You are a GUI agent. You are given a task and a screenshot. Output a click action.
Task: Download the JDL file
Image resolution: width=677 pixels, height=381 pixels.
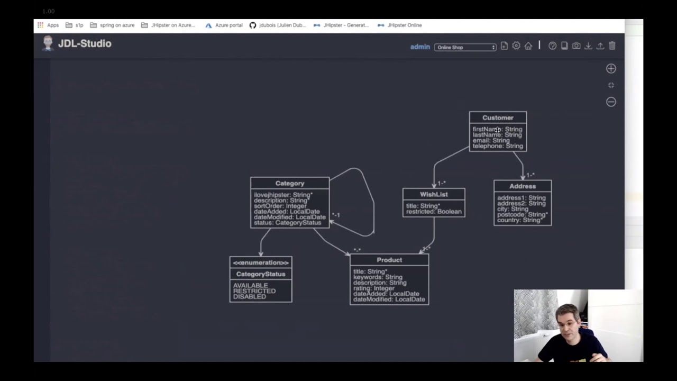588,46
